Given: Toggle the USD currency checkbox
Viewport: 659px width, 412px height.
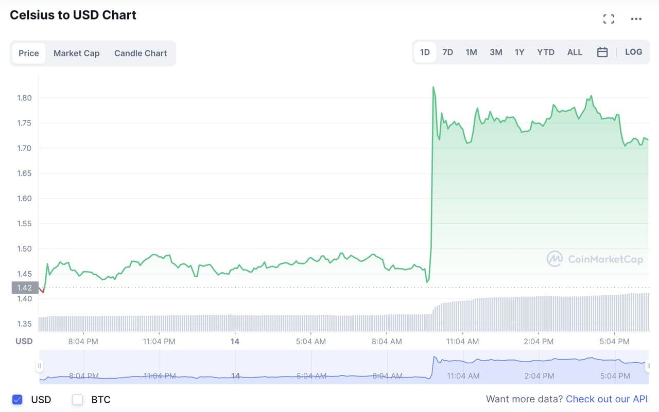Looking at the screenshot, I should point(18,400).
